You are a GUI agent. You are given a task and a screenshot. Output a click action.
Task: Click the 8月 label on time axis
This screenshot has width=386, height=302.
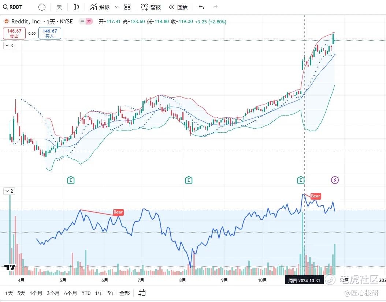pos(183,280)
